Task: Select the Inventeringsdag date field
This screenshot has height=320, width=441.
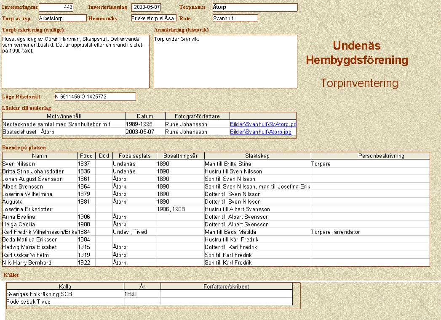Action: [x=146, y=8]
